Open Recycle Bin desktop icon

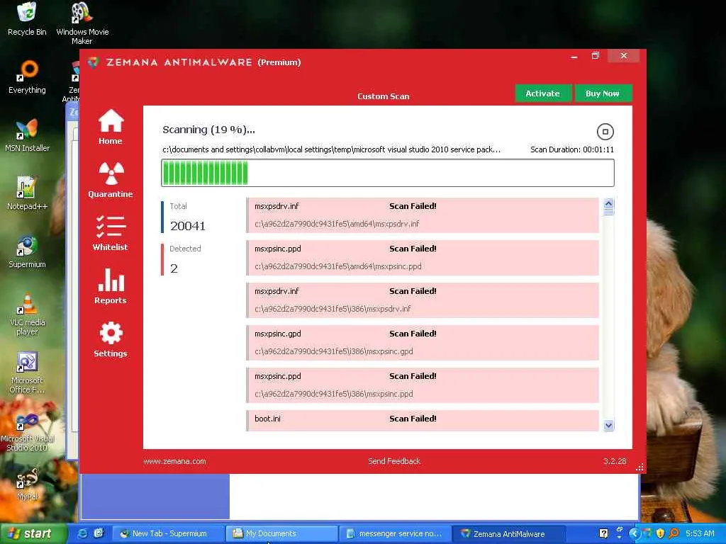click(x=27, y=19)
